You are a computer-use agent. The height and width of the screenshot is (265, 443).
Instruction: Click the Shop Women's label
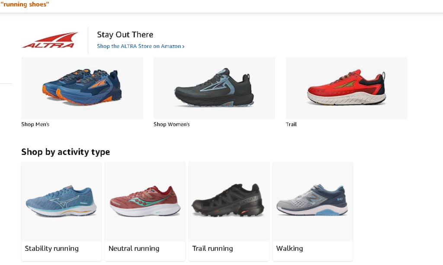[x=171, y=124]
